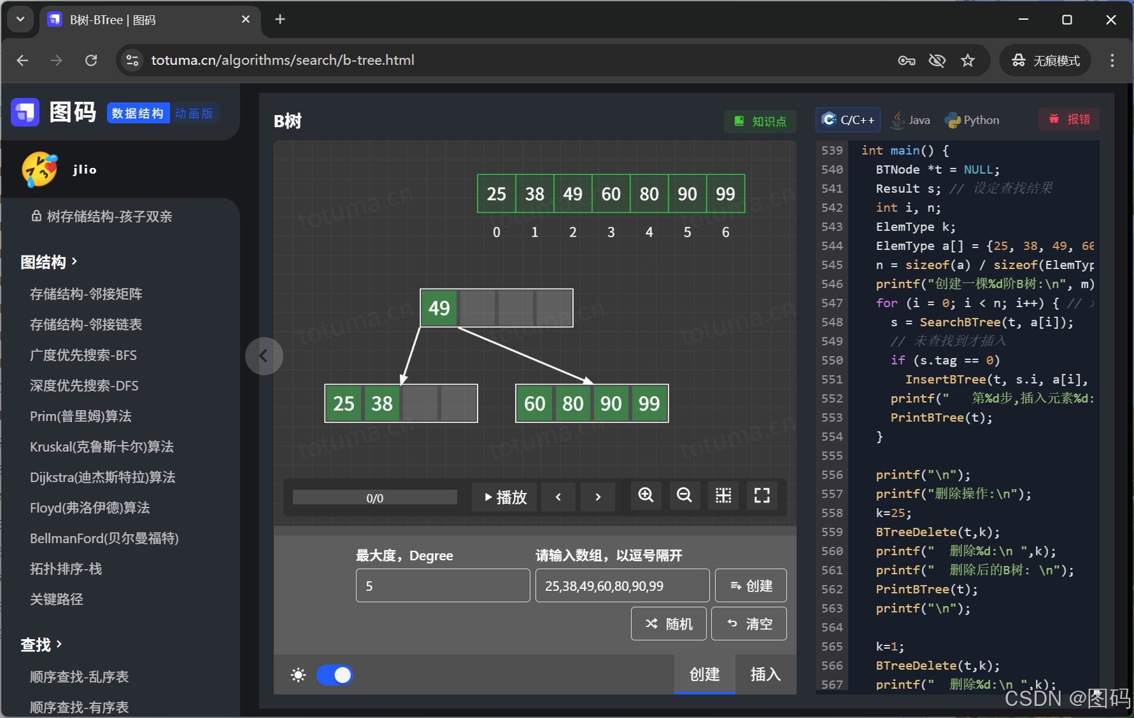Select the 创建 bottom tab
The height and width of the screenshot is (718, 1134).
coord(705,674)
